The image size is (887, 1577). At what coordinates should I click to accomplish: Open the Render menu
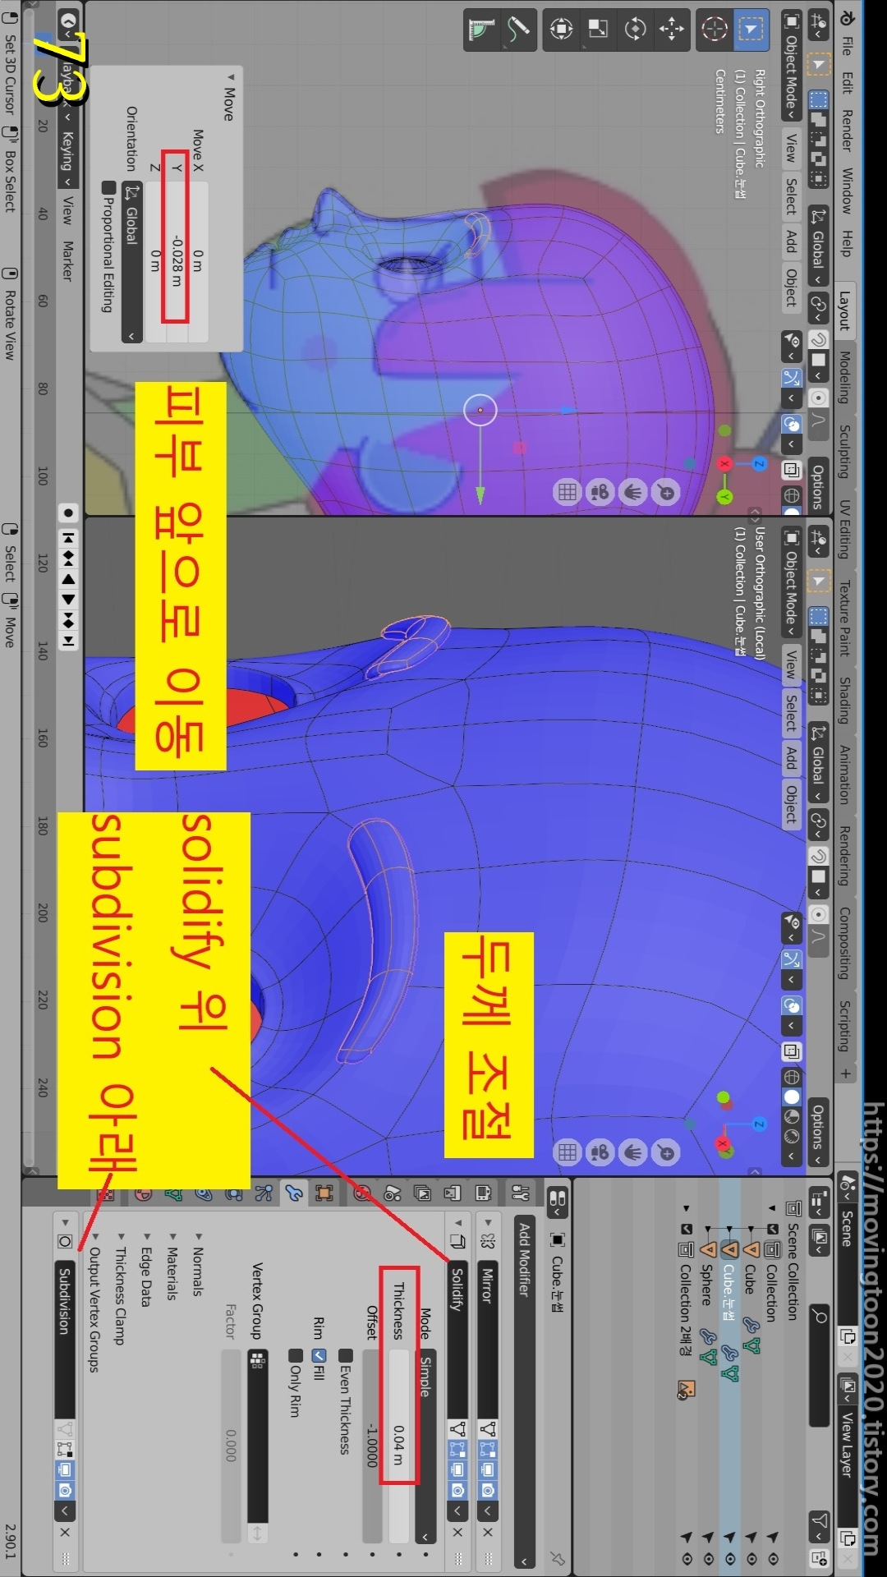click(x=847, y=130)
